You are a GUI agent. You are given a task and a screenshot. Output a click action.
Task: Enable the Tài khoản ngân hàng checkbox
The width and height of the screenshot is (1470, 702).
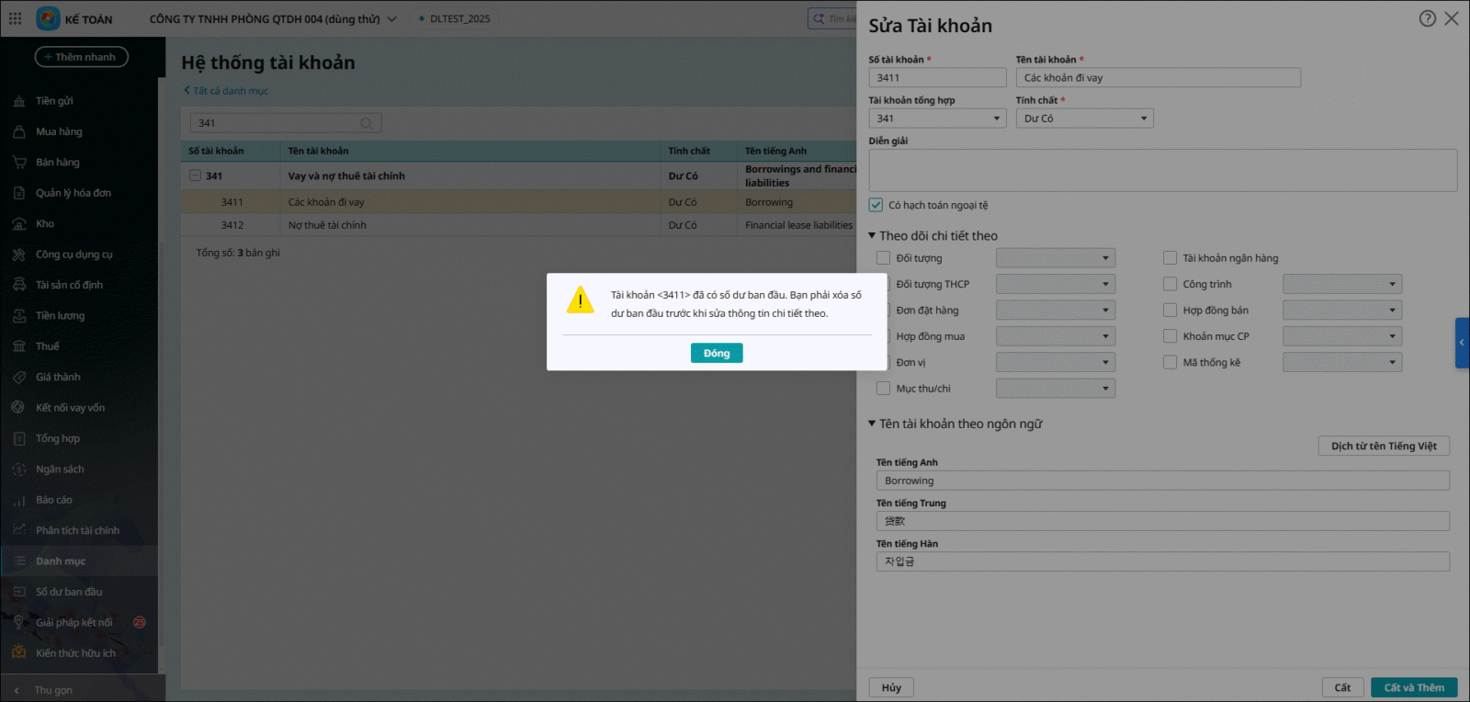click(1170, 258)
